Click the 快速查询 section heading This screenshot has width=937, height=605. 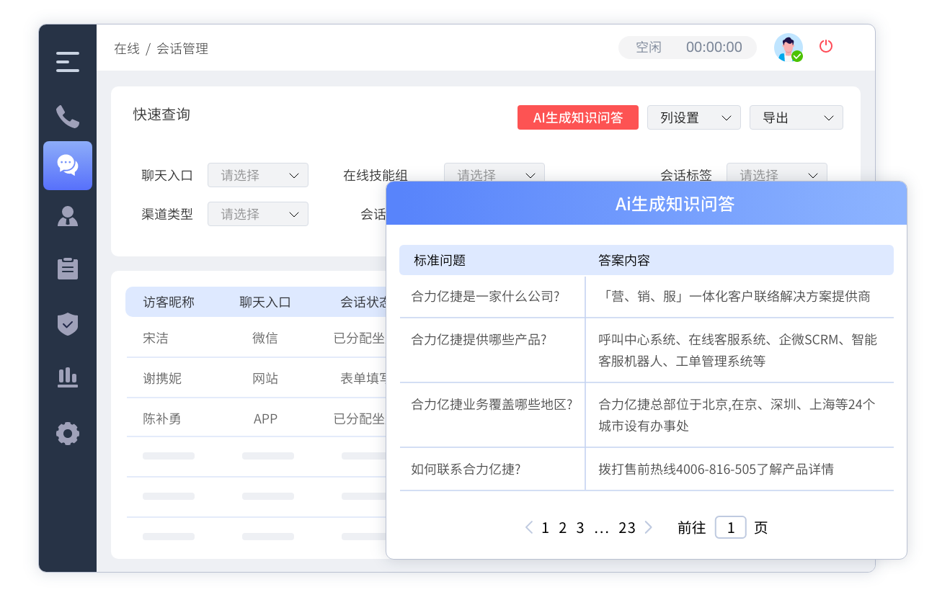161,115
